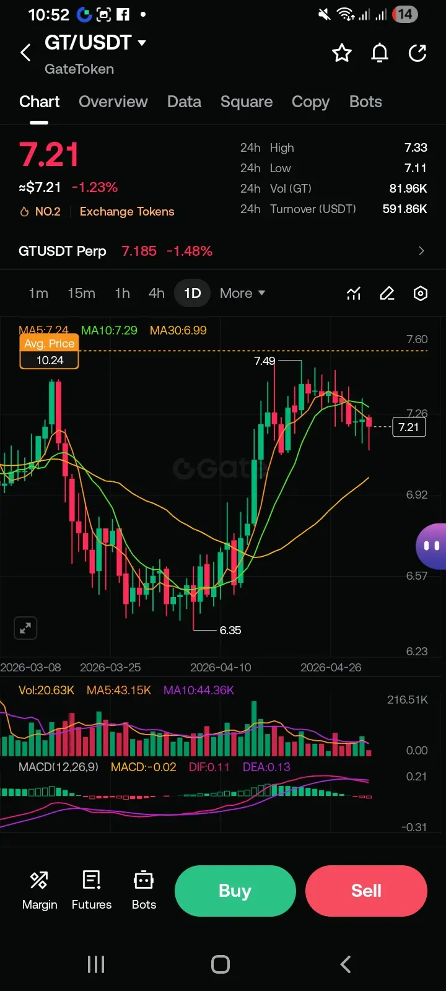Tap the 6.35 low price marker
This screenshot has width=446, height=991.
[230, 630]
